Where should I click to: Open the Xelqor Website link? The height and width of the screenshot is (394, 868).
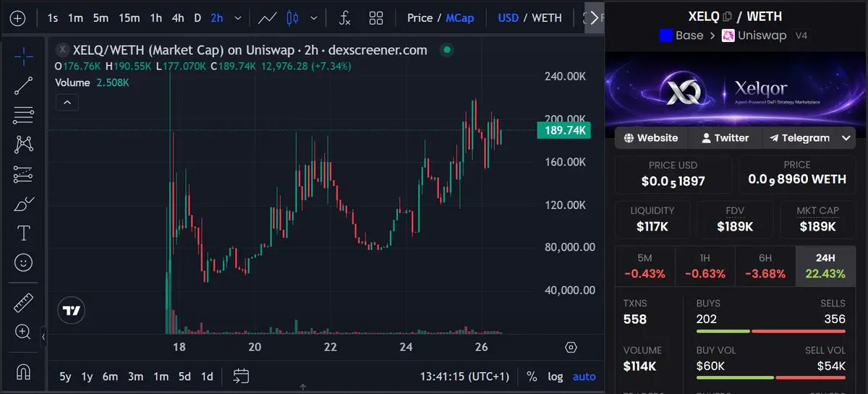pyautogui.click(x=651, y=138)
